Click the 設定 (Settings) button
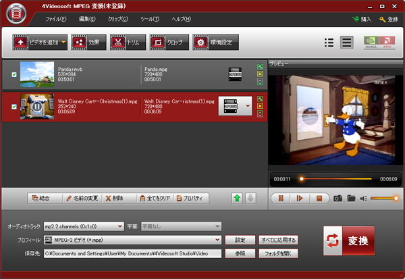The width and height of the screenshot is (405, 279). [x=240, y=240]
